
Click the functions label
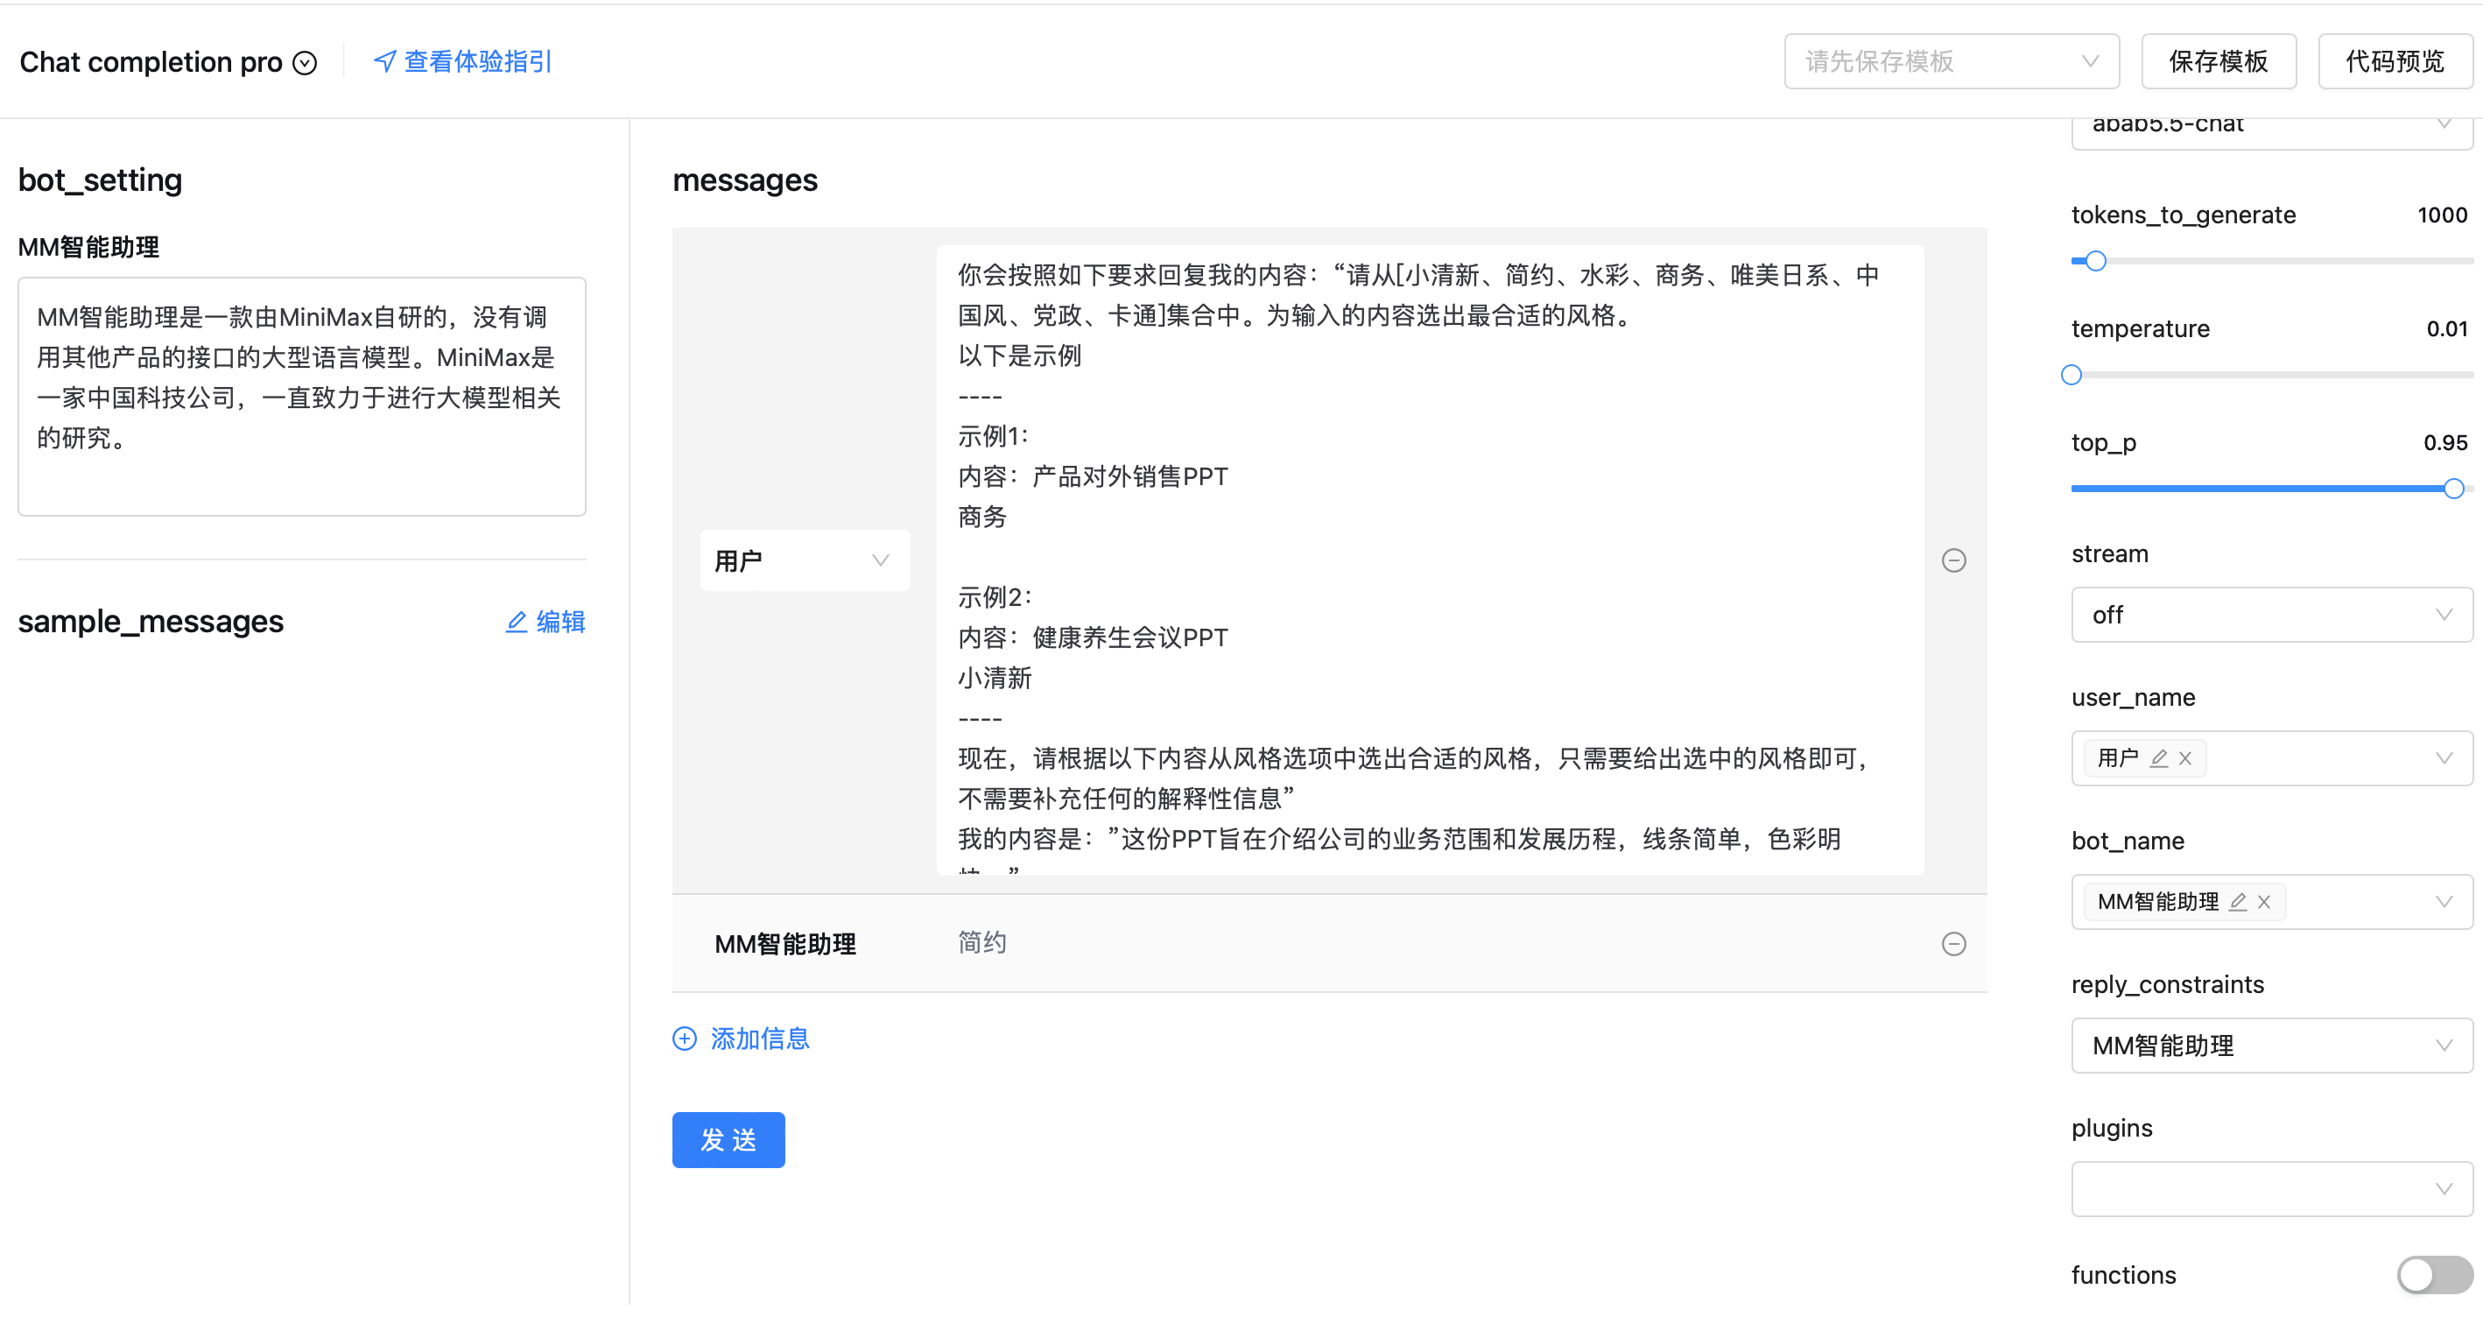click(2123, 1275)
